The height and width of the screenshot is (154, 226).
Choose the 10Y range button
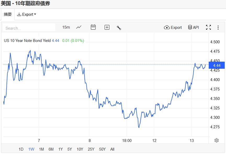tap(80, 149)
